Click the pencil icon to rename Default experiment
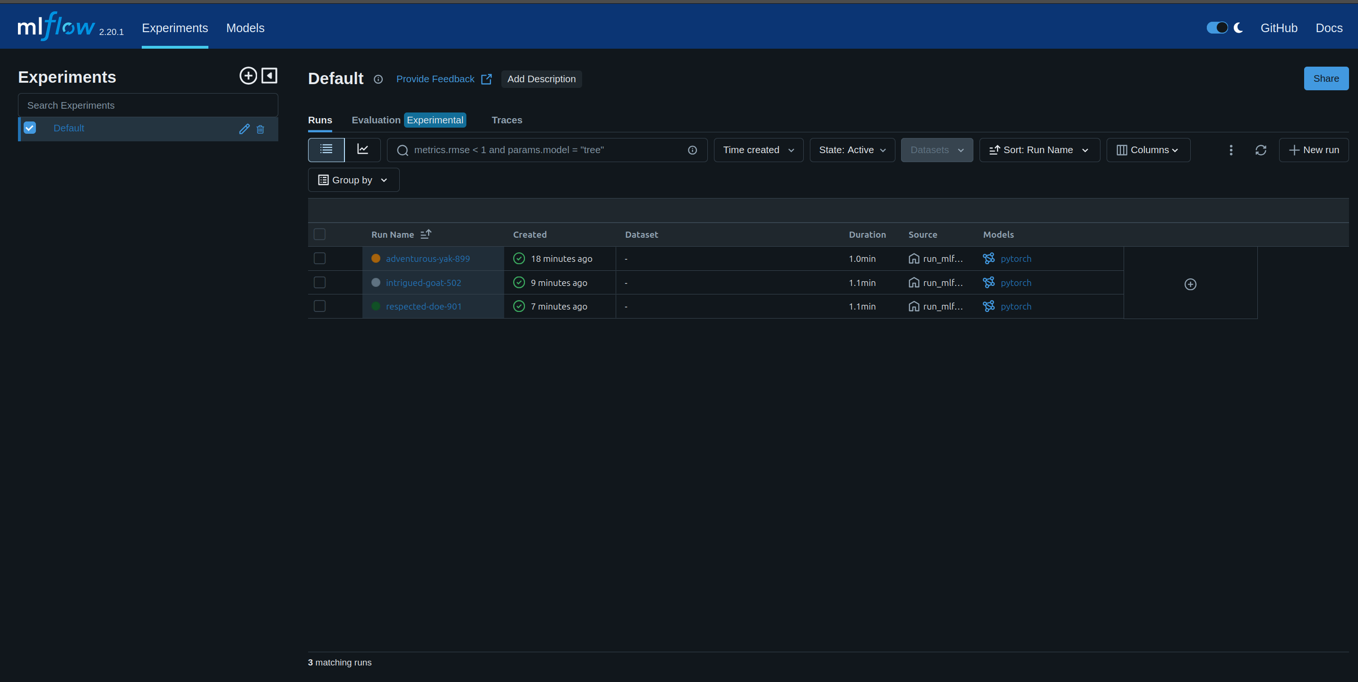Image resolution: width=1358 pixels, height=682 pixels. point(244,129)
